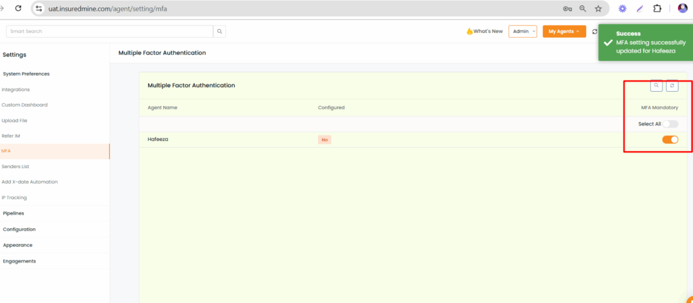Disable MFA Mandatory toggle for Hafeeza
Screen dimensions: 693x303
[670, 140]
